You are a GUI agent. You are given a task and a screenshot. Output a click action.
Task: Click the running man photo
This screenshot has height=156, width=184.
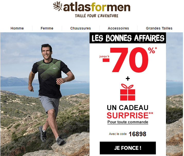click(x=45, y=94)
